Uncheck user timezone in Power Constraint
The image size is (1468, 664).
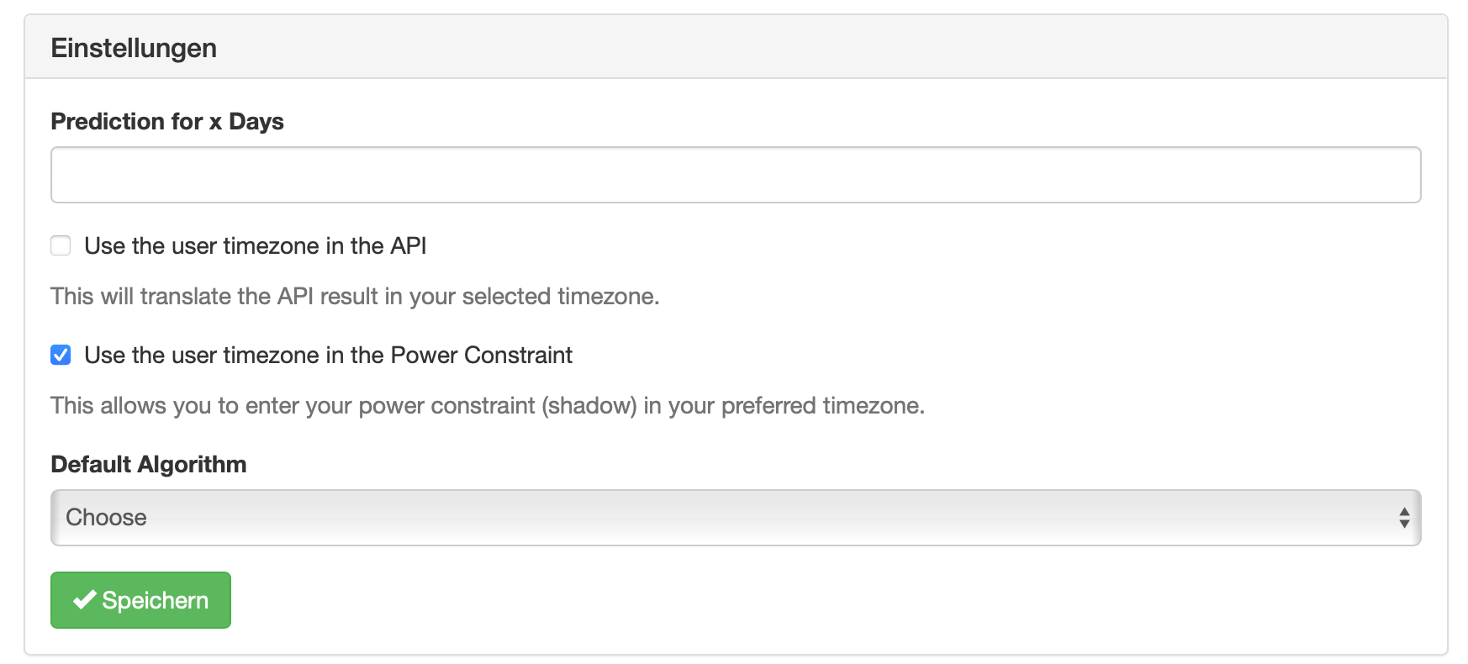tap(61, 355)
